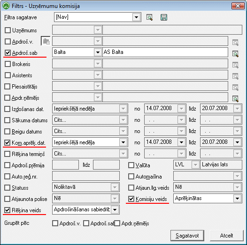Click the search icon on Asistents row
Image resolution: width=247 pixels, height=245 pixels.
click(235, 76)
